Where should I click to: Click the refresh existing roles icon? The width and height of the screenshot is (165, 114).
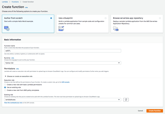coord(126,99)
